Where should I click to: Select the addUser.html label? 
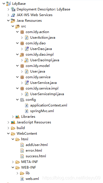(37, 145)
